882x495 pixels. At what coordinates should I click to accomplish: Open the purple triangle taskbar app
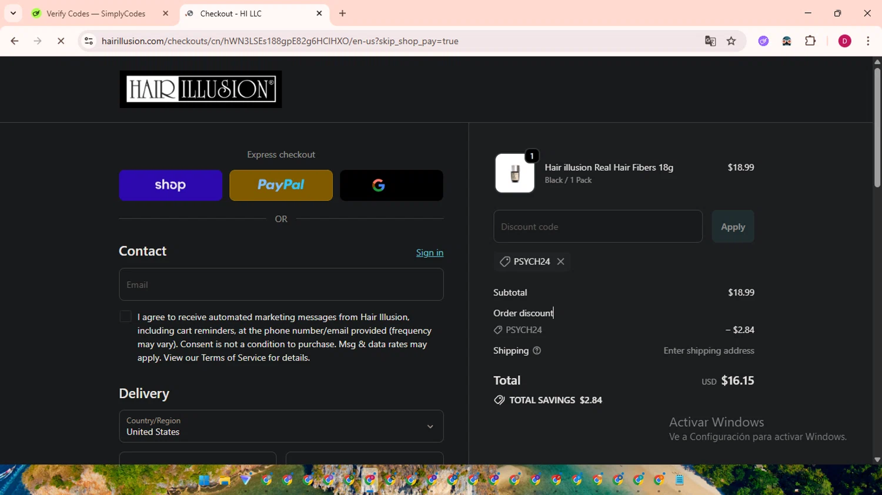click(245, 480)
